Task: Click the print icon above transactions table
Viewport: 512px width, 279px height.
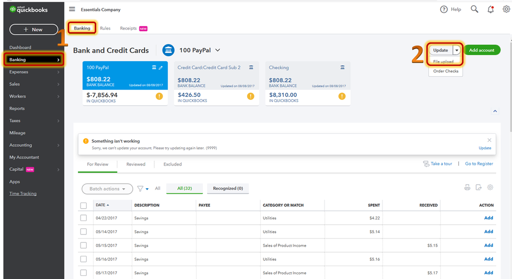Action: pyautogui.click(x=467, y=187)
